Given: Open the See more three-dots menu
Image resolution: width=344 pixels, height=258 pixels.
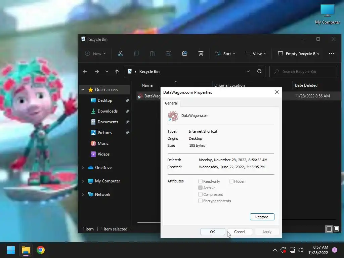Looking at the screenshot, I should point(332,54).
